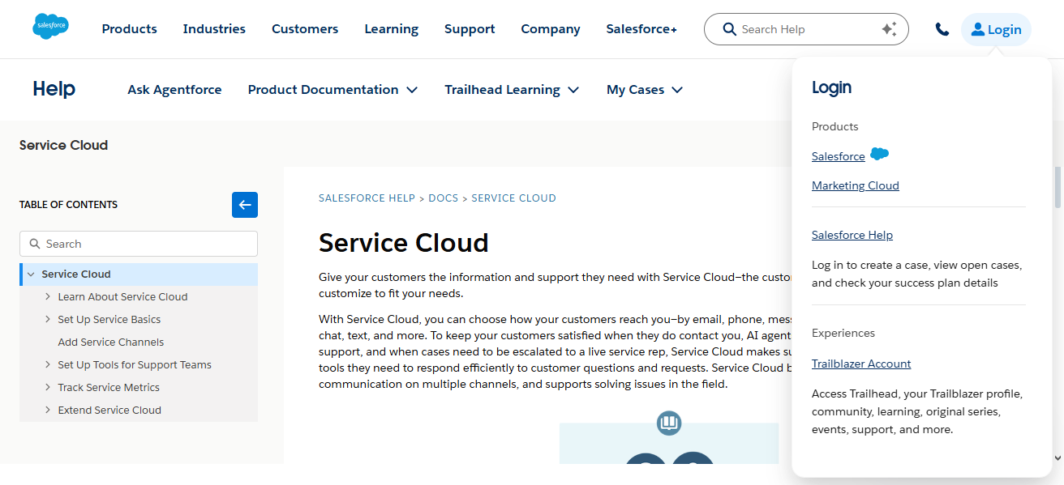
Task: Click the phone contact icon
Action: tap(942, 29)
